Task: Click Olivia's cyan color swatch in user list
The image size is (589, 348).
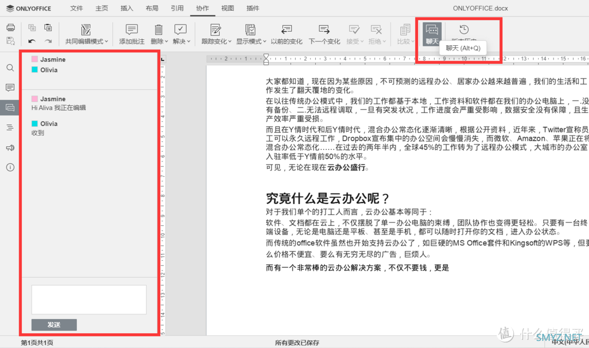Action: pos(34,69)
